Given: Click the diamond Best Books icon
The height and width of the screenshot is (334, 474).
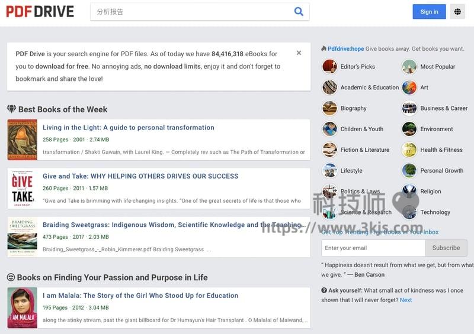Looking at the screenshot, I should coord(11,109).
